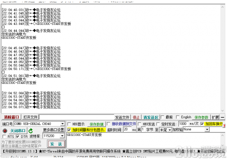Click log line with timestamp 22:04:45.047
Image resolution: width=227 pixels, height=159 pixels.
pos(31,48)
